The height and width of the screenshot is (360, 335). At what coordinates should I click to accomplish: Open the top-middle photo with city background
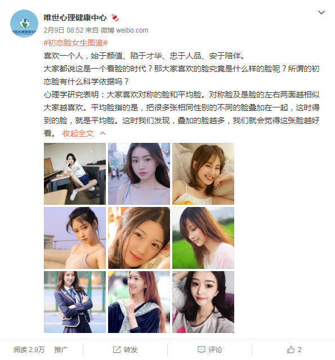[x=139, y=174]
